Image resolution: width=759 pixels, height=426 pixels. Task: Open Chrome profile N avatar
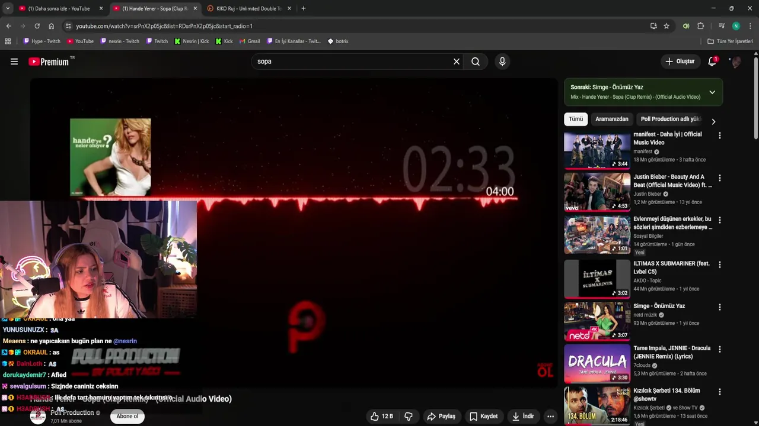coord(736,26)
